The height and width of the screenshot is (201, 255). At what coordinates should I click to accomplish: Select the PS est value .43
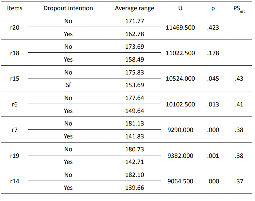(239, 79)
